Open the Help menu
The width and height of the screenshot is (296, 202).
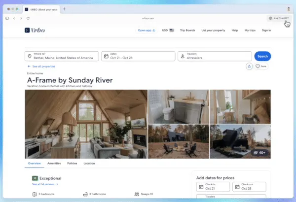pyautogui.click(x=235, y=30)
